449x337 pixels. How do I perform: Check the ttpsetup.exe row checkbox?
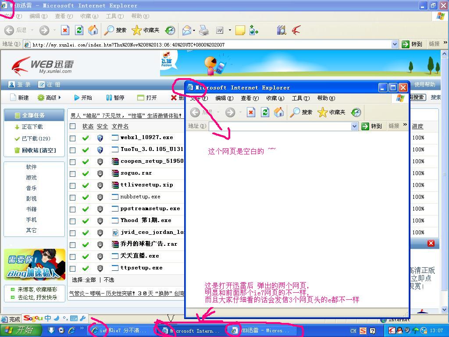73,269
